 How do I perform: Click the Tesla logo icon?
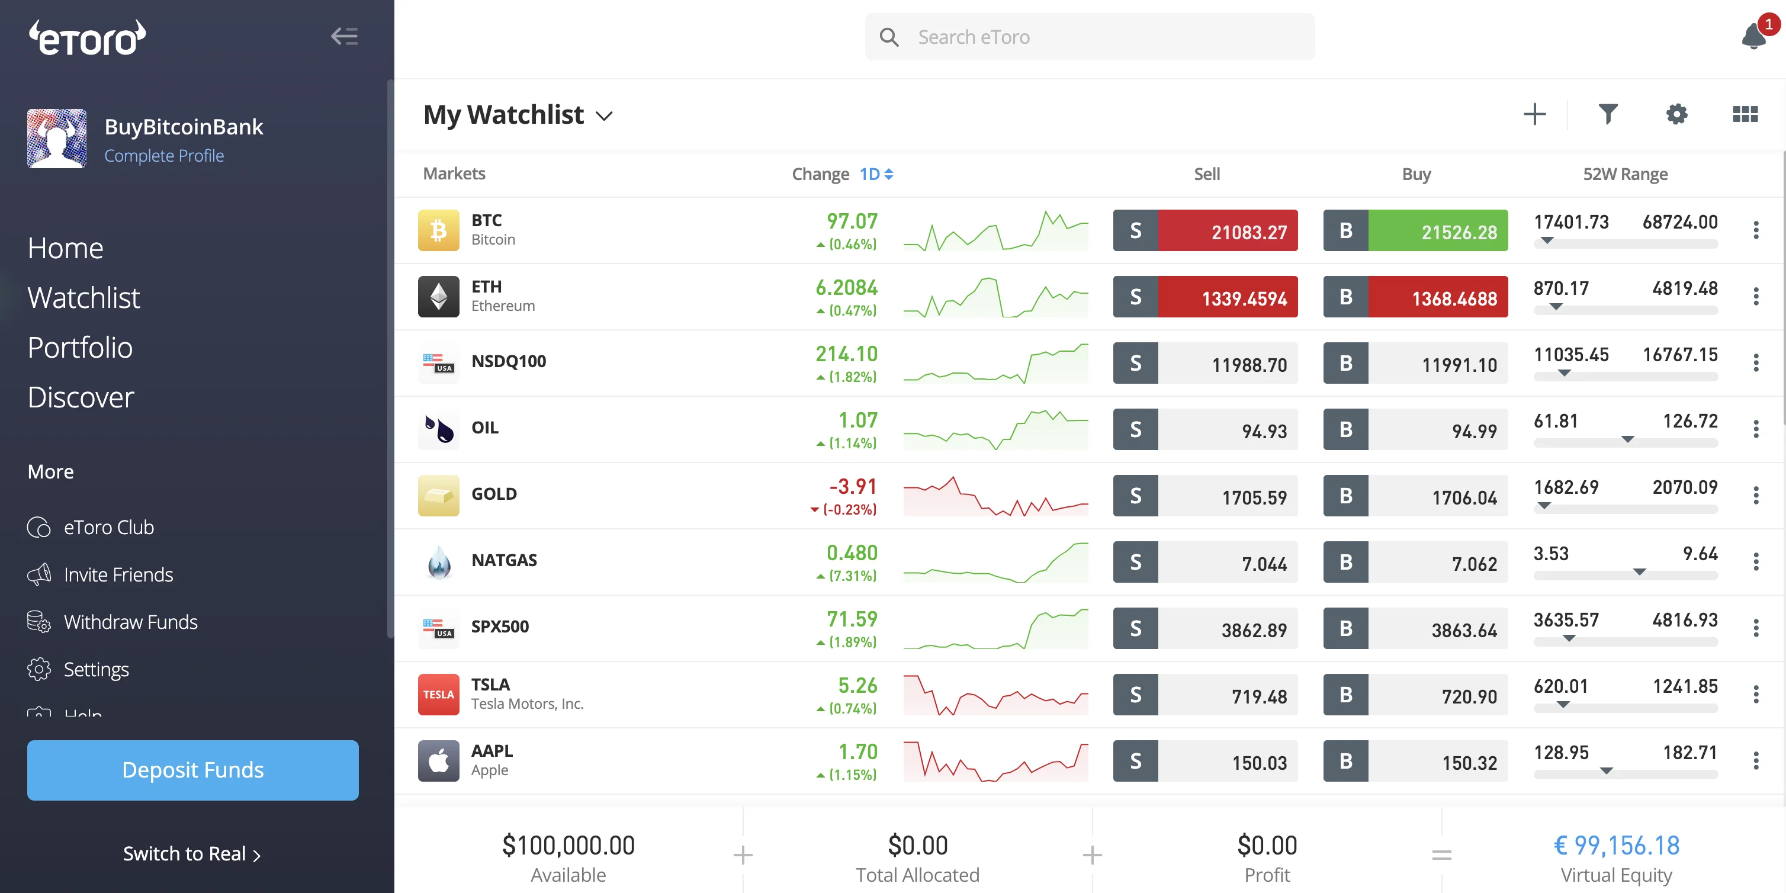click(438, 695)
